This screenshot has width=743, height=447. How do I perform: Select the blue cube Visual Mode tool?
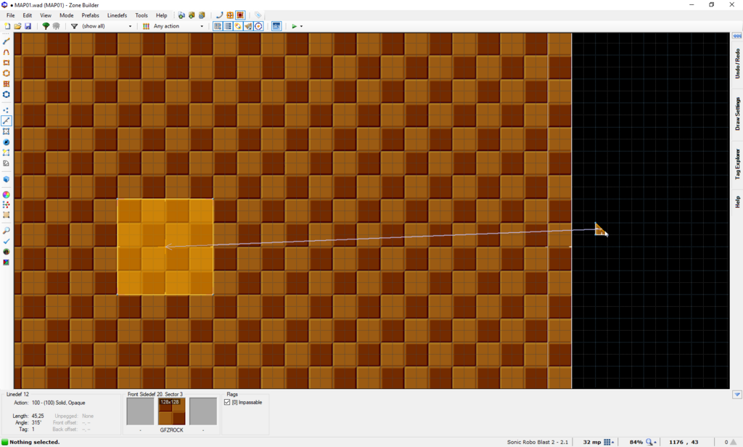(6, 180)
